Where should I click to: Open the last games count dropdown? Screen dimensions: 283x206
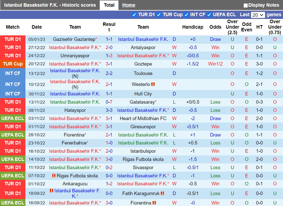258,15
